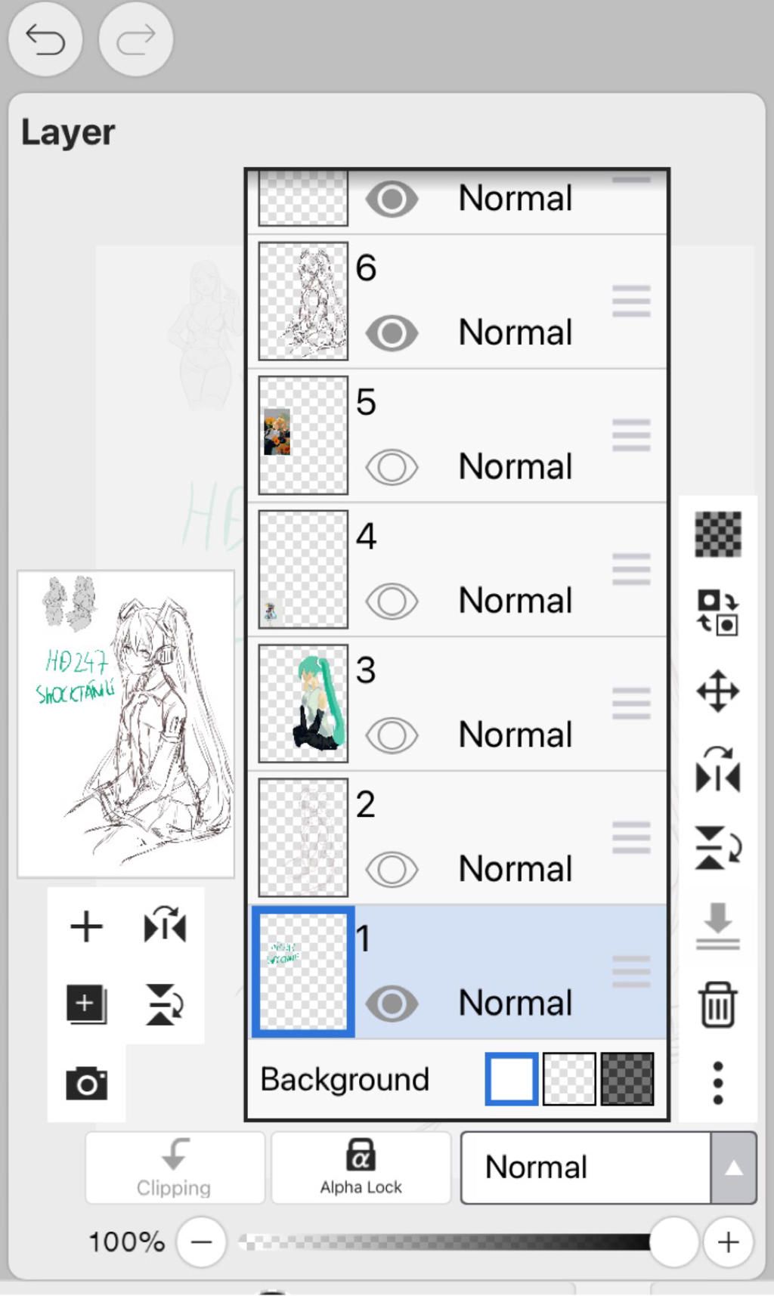Select layer 4 thumbnail
The height and width of the screenshot is (1296, 774).
303,569
